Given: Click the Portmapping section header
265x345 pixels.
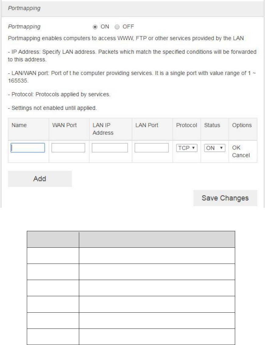Looking at the screenshot, I should [x=23, y=9].
